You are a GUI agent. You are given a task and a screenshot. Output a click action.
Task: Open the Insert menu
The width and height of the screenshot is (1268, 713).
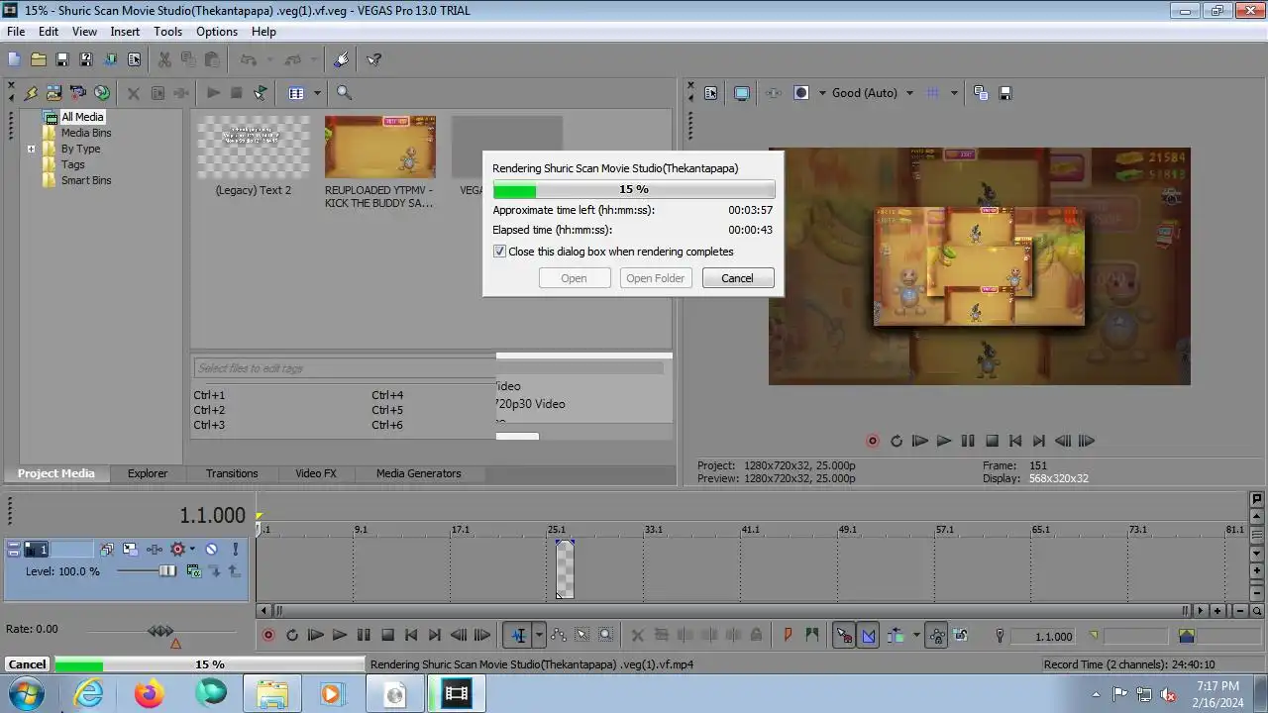[x=125, y=32]
